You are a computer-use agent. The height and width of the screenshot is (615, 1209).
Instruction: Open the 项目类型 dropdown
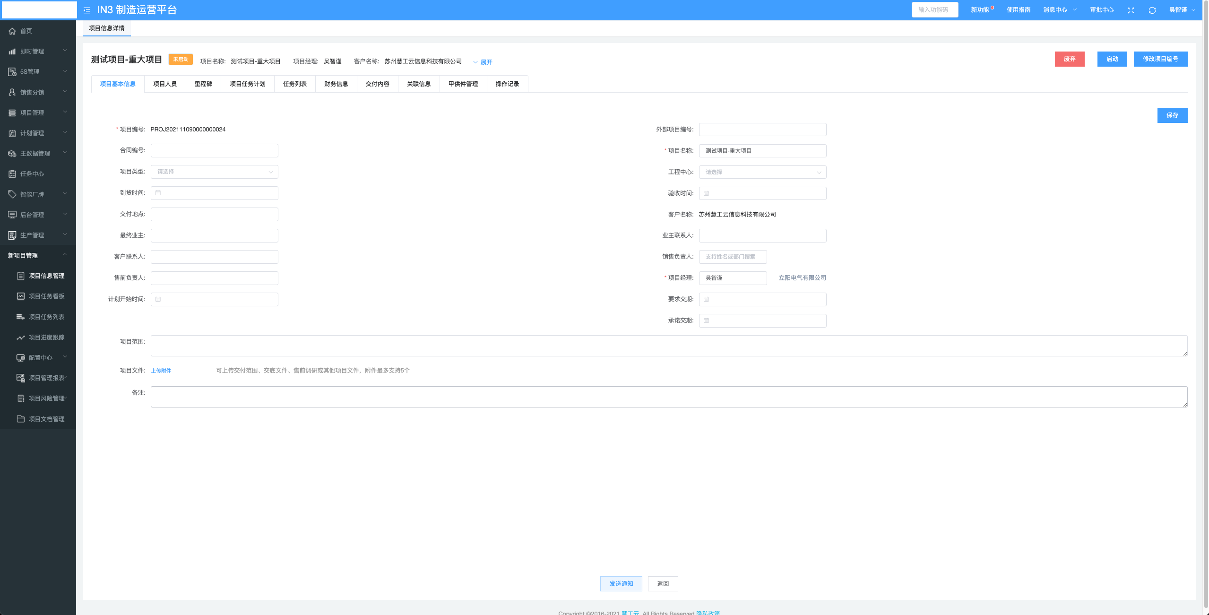[214, 172]
